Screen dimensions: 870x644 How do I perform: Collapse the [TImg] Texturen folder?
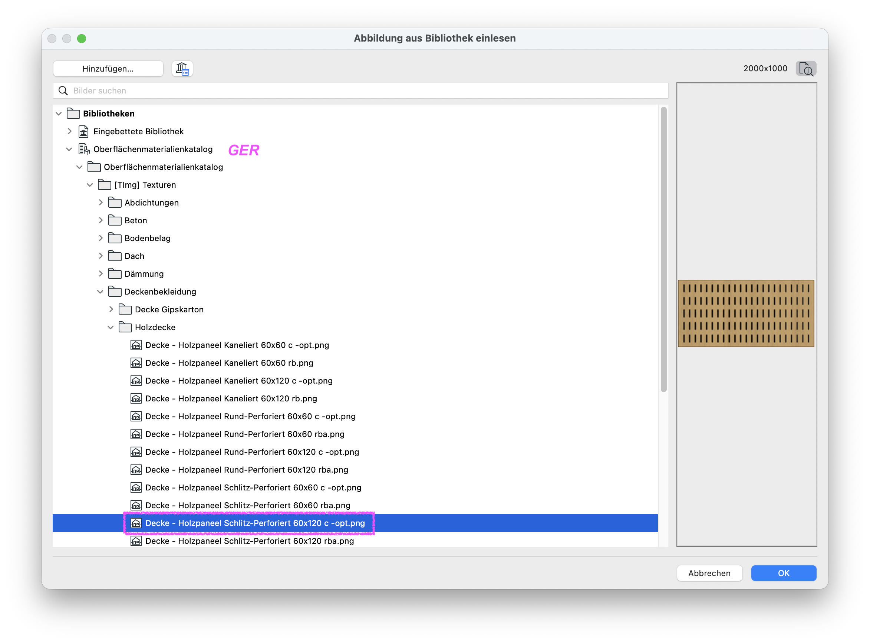90,185
